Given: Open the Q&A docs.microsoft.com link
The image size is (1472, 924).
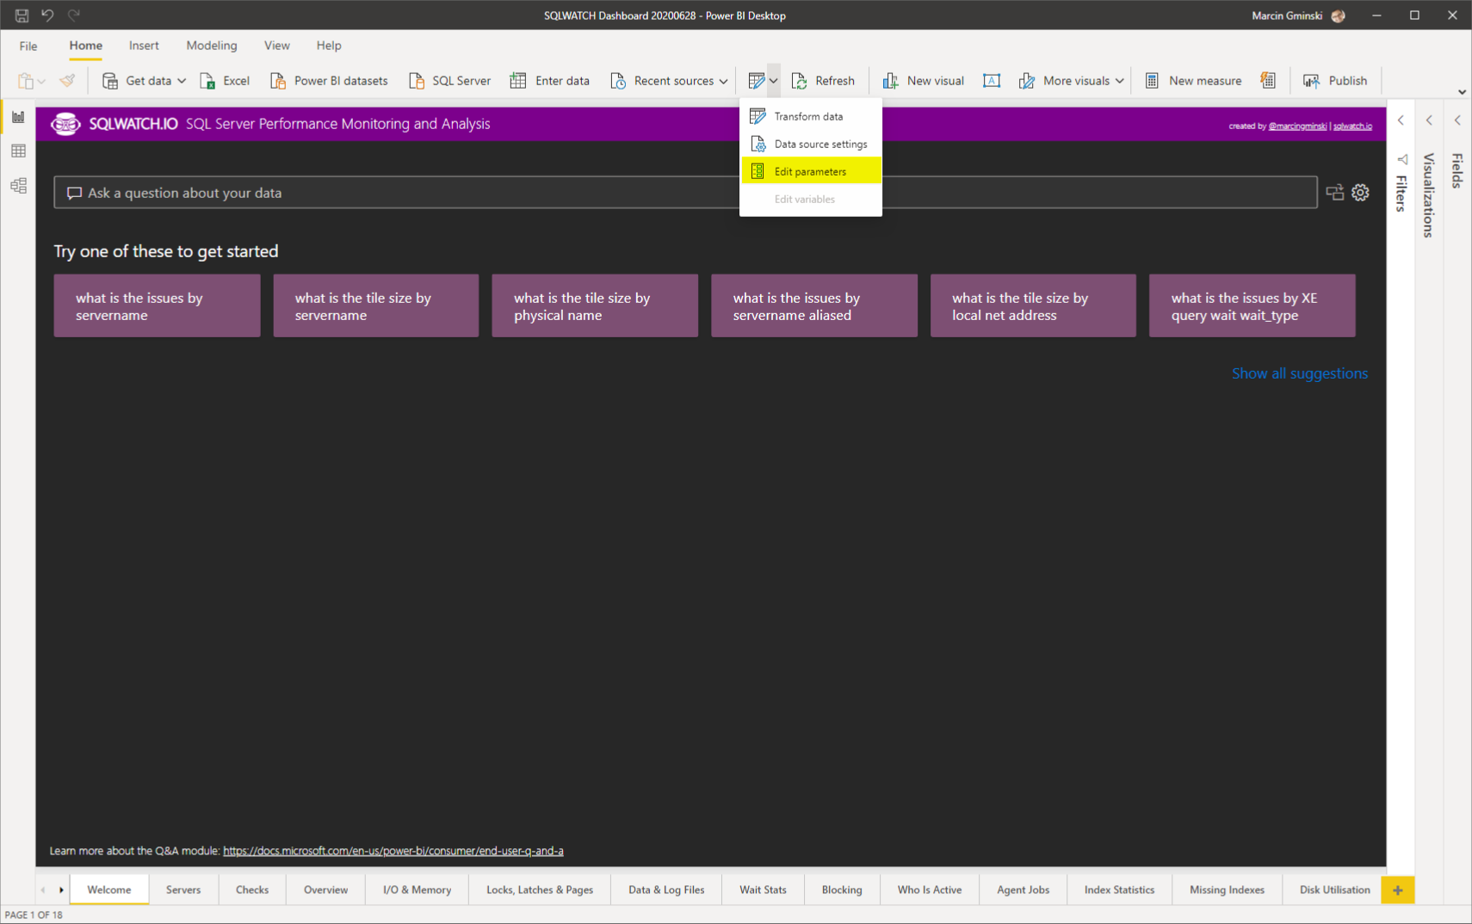Looking at the screenshot, I should click(x=393, y=851).
